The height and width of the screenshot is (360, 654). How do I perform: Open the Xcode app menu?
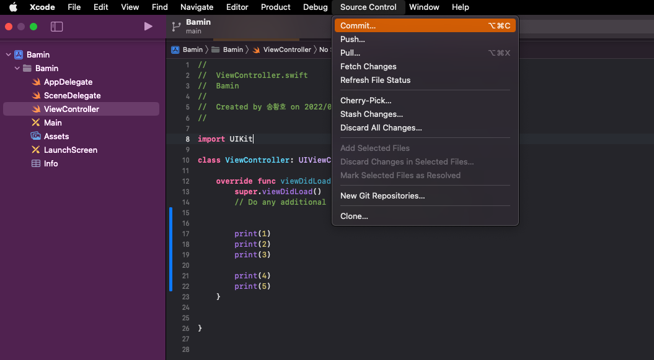(x=42, y=7)
